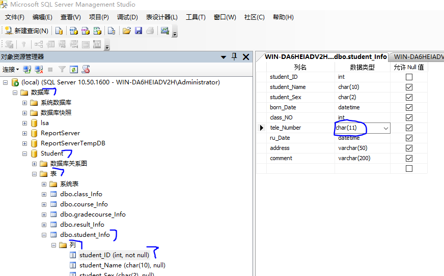Save with the floppy disk icon

click(x=138, y=30)
